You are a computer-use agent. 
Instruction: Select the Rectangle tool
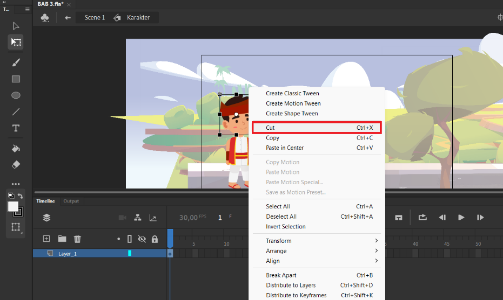[16, 79]
